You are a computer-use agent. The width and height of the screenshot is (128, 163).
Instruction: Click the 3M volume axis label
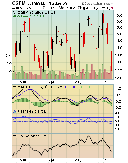click(9, 56)
